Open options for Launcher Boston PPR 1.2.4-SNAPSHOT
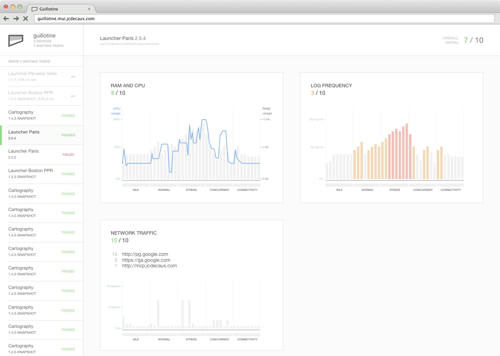 tap(73, 96)
